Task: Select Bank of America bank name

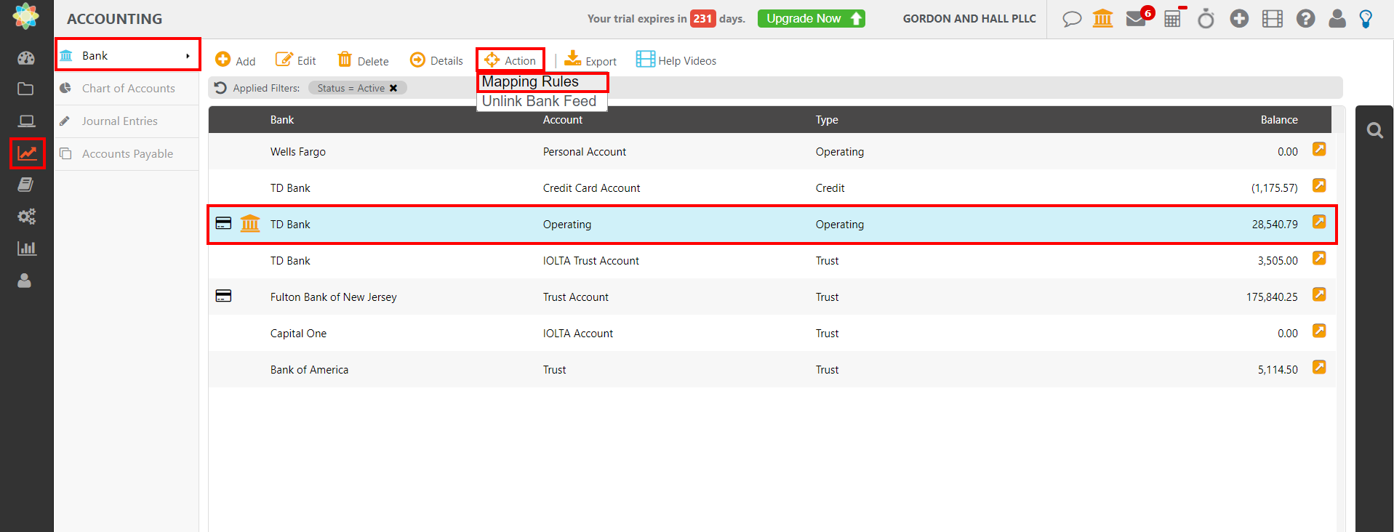Action: (x=309, y=370)
